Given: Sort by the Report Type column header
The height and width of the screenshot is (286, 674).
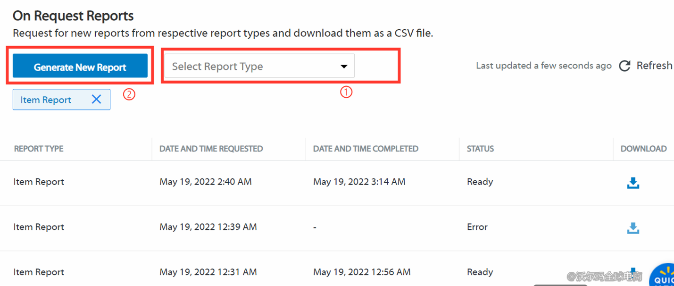Looking at the screenshot, I should 38,149.
